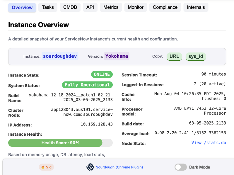234x175 pixels.
Task: Select the IP address 10.159.128.43
Action: coord(97,124)
